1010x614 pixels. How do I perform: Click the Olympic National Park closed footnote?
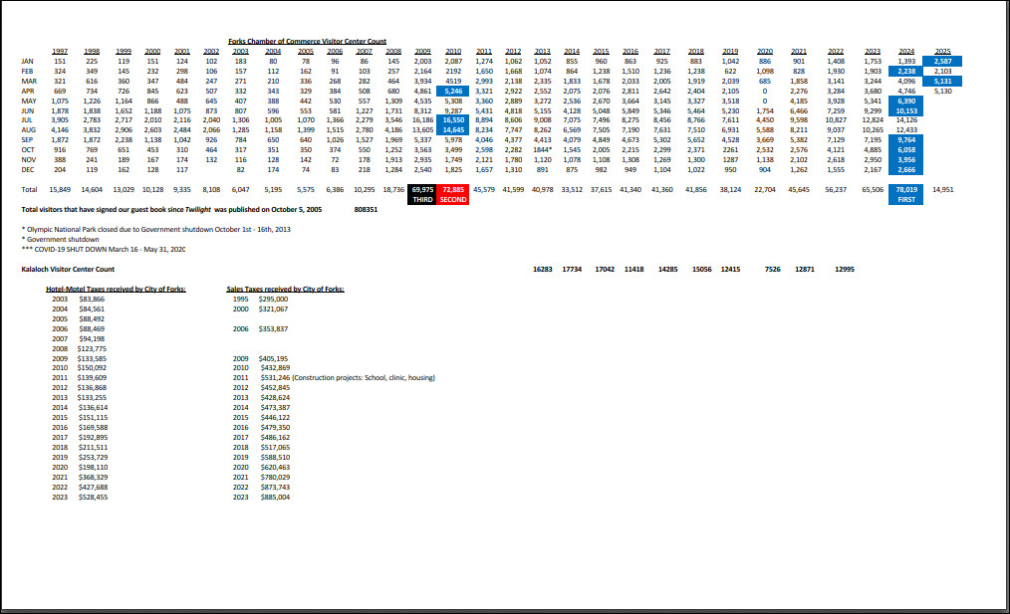(155, 229)
